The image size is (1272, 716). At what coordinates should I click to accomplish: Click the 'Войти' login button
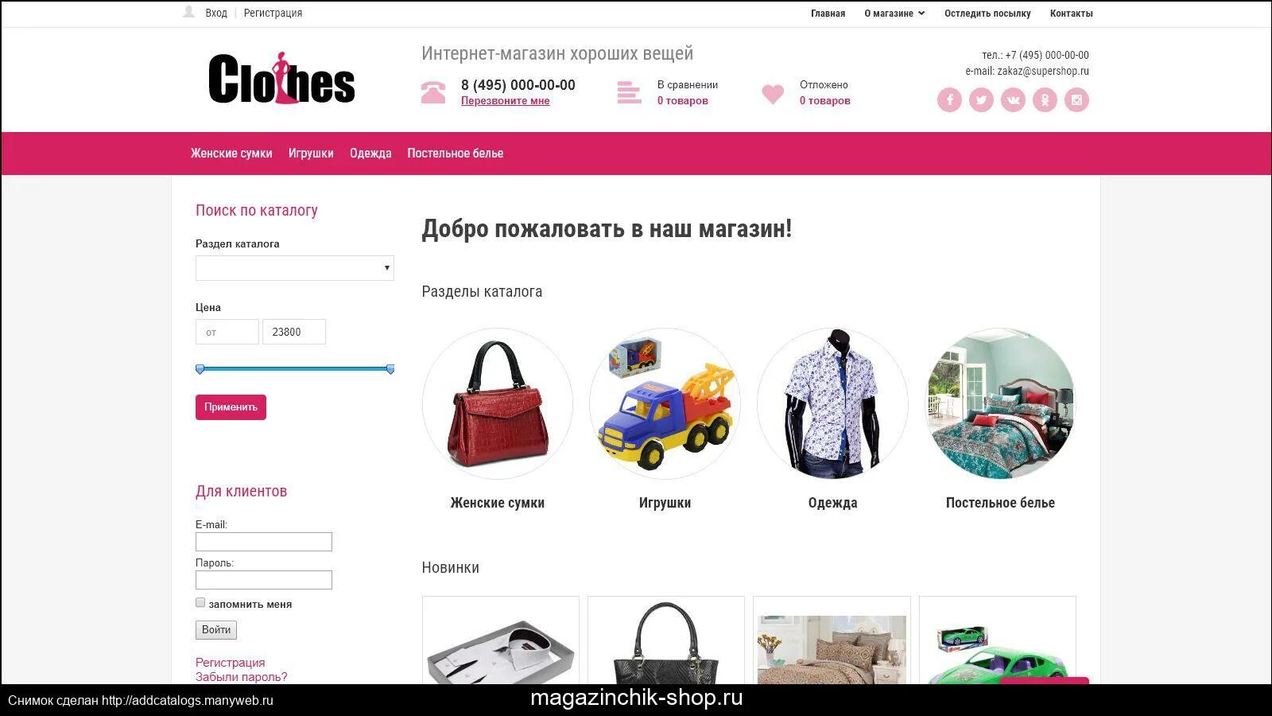pos(216,630)
